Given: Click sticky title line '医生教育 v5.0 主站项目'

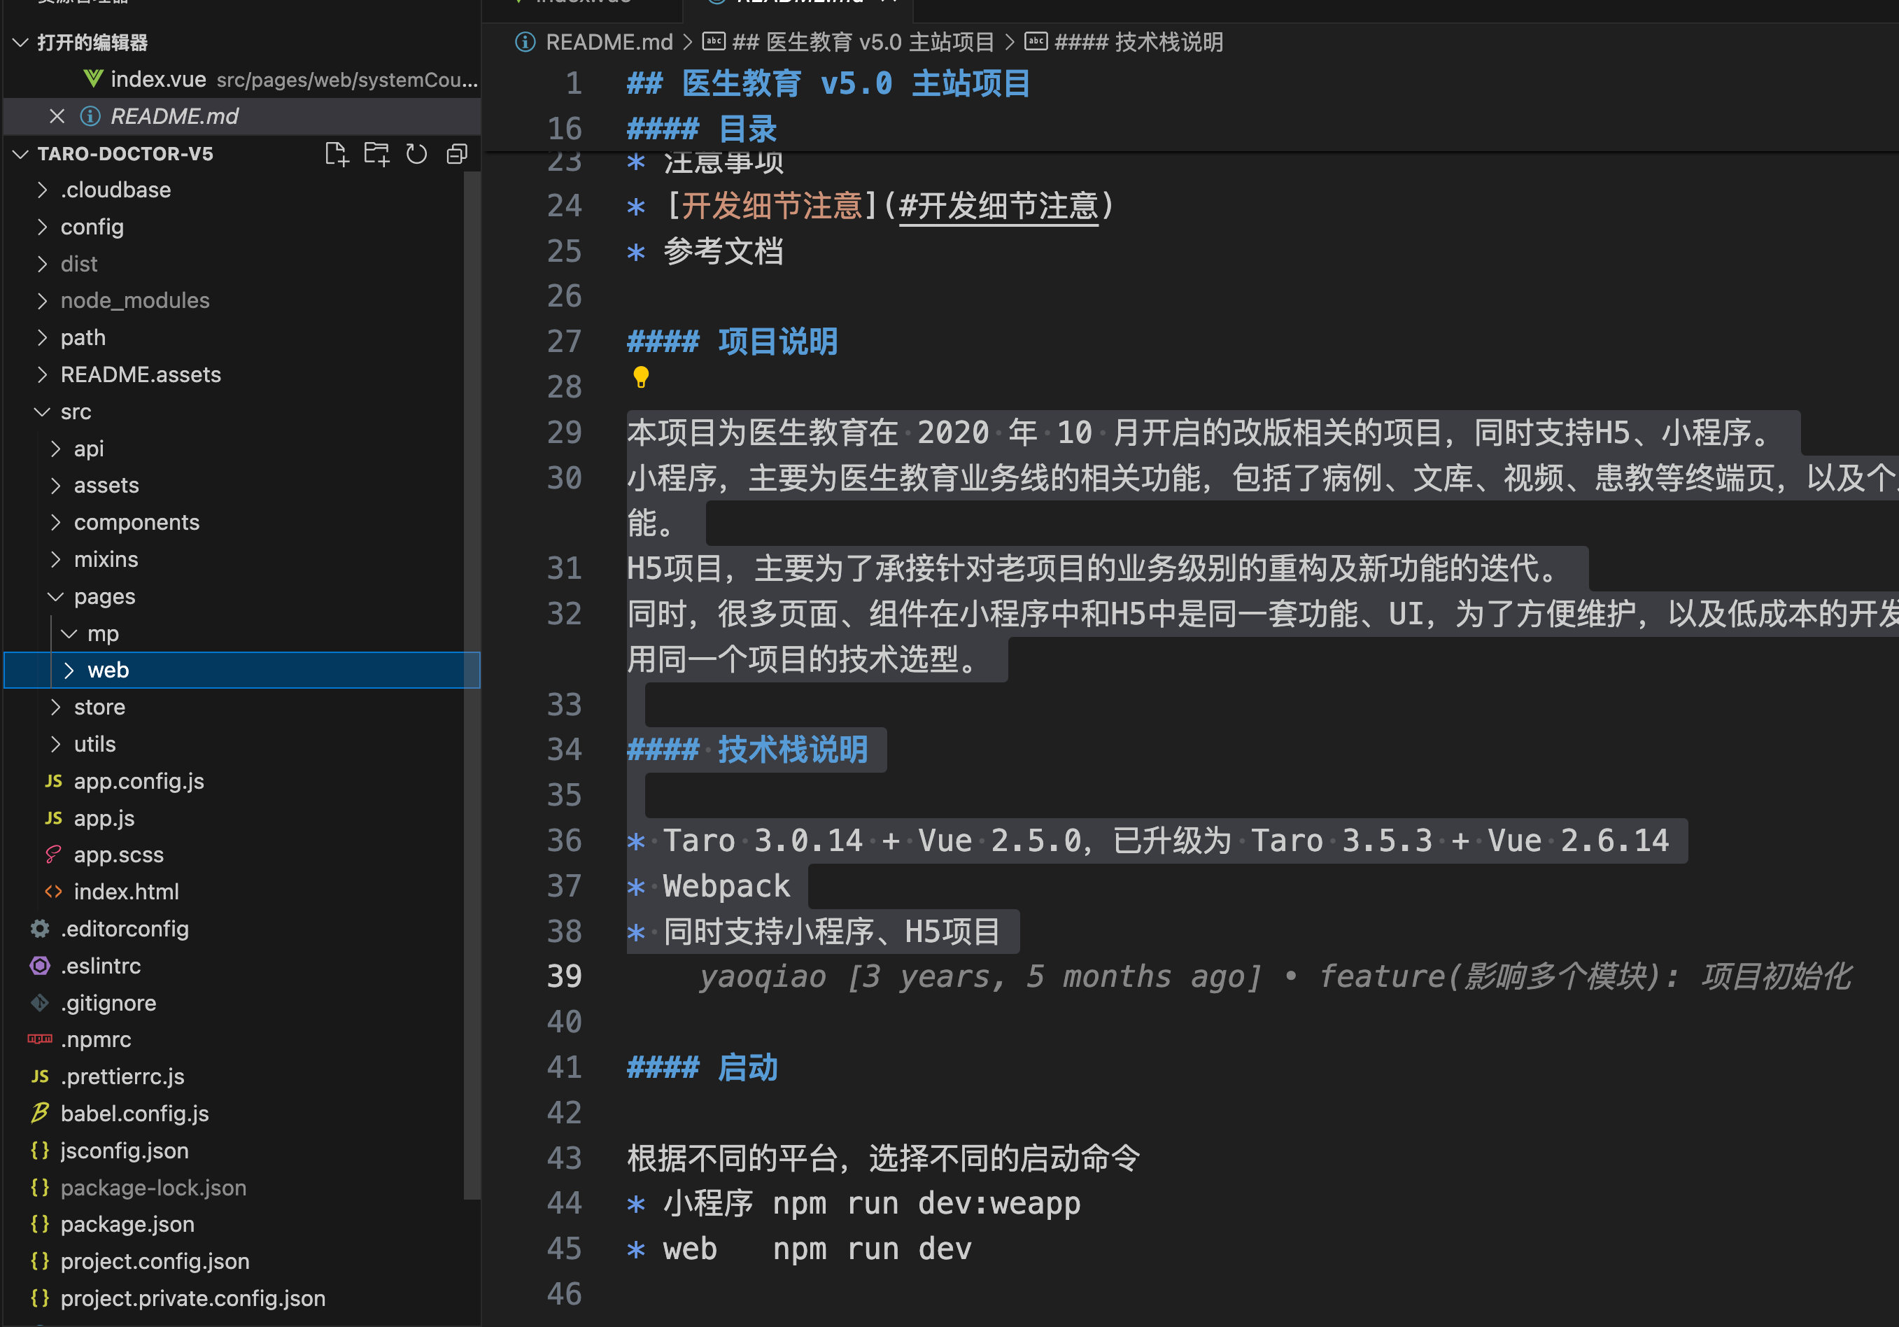Looking at the screenshot, I should point(828,83).
